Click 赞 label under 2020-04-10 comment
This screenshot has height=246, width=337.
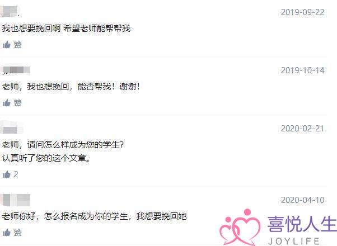tap(17, 233)
